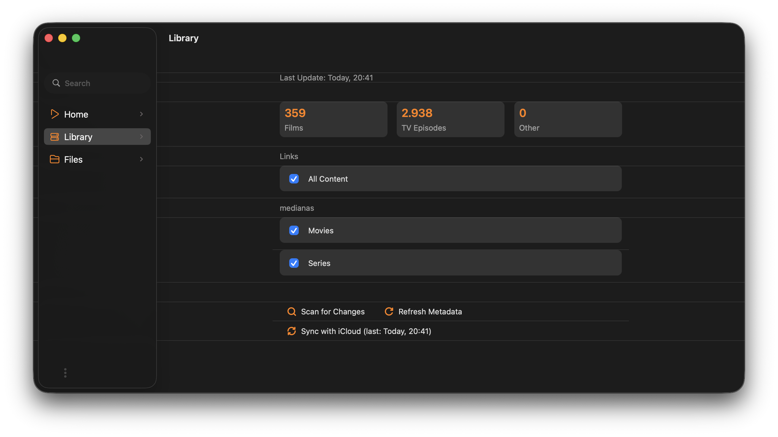Screen dimensions: 778x437
Task: Open the three-dot menu at sidebar bottom
Action: tap(65, 373)
